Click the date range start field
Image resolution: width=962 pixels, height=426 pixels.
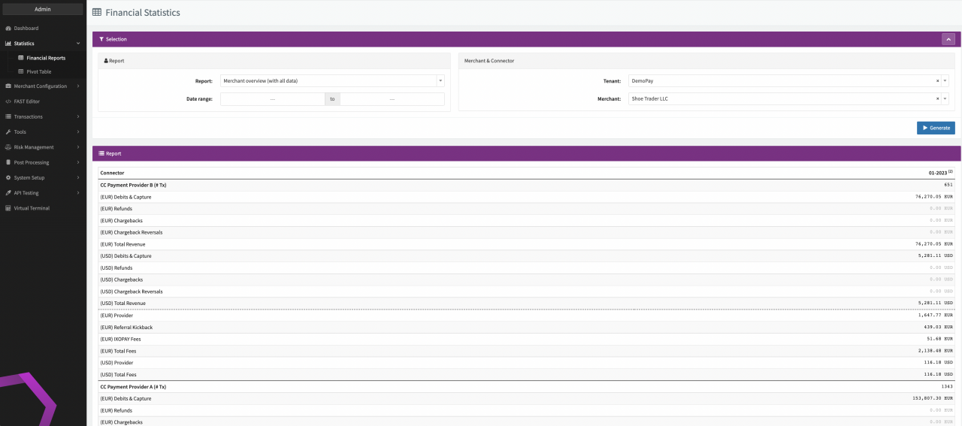point(272,99)
